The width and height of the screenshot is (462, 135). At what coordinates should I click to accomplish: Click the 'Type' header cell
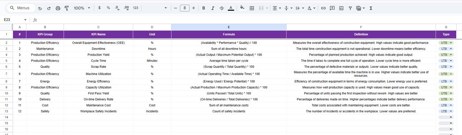(x=446, y=34)
